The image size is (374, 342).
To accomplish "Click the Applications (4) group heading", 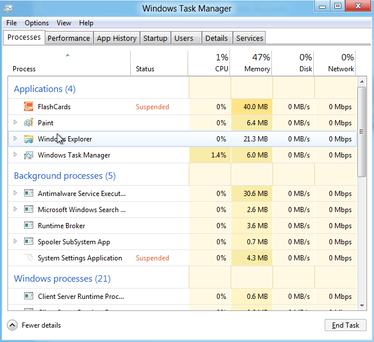I will coord(45,89).
